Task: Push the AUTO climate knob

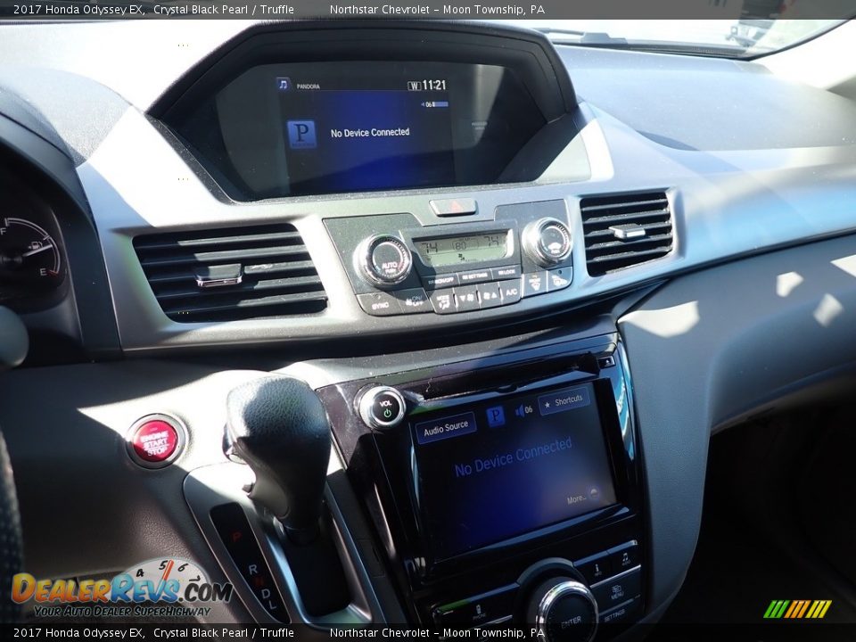Action: [x=383, y=260]
